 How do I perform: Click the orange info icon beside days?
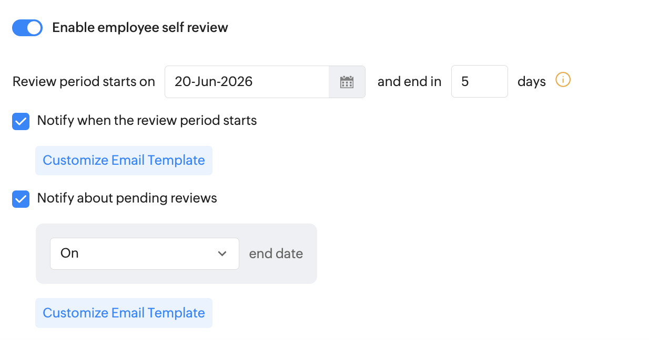tap(563, 80)
